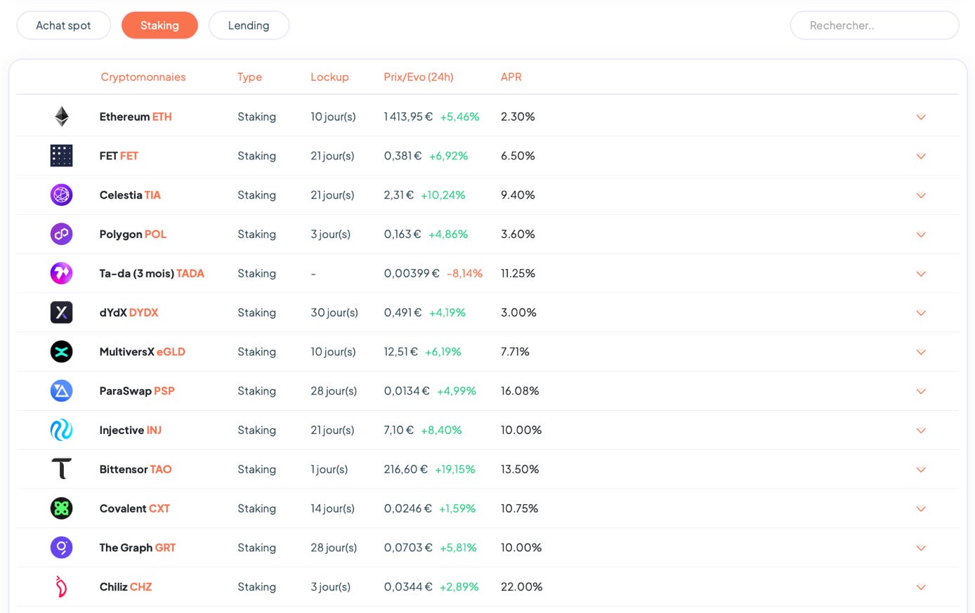Open details for Ta-da TADA row
This screenshot has width=975, height=613.
click(921, 274)
